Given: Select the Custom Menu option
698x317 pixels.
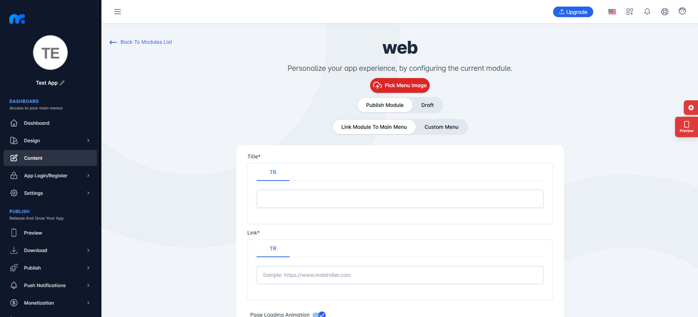Looking at the screenshot, I should (441, 127).
